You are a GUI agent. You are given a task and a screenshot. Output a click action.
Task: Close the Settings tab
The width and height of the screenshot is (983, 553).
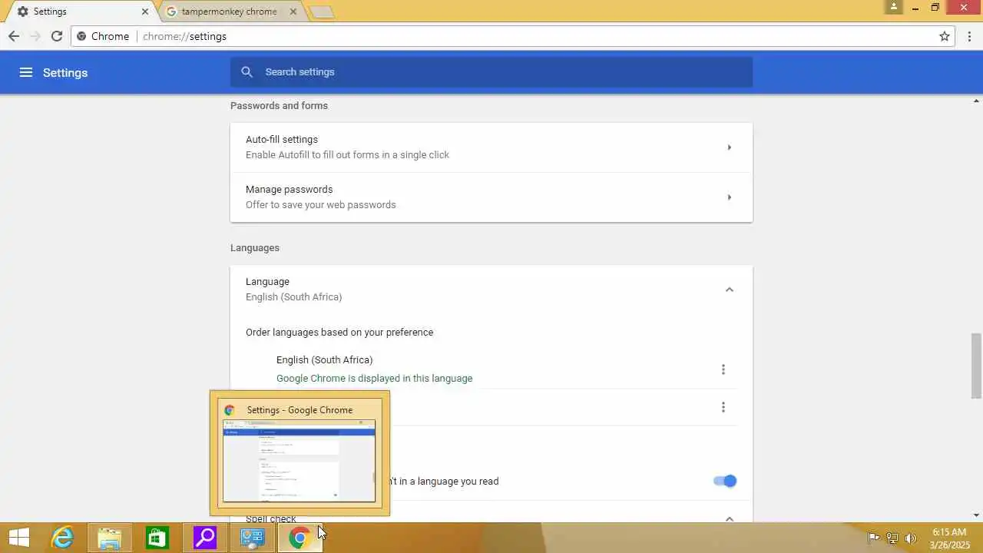(145, 12)
